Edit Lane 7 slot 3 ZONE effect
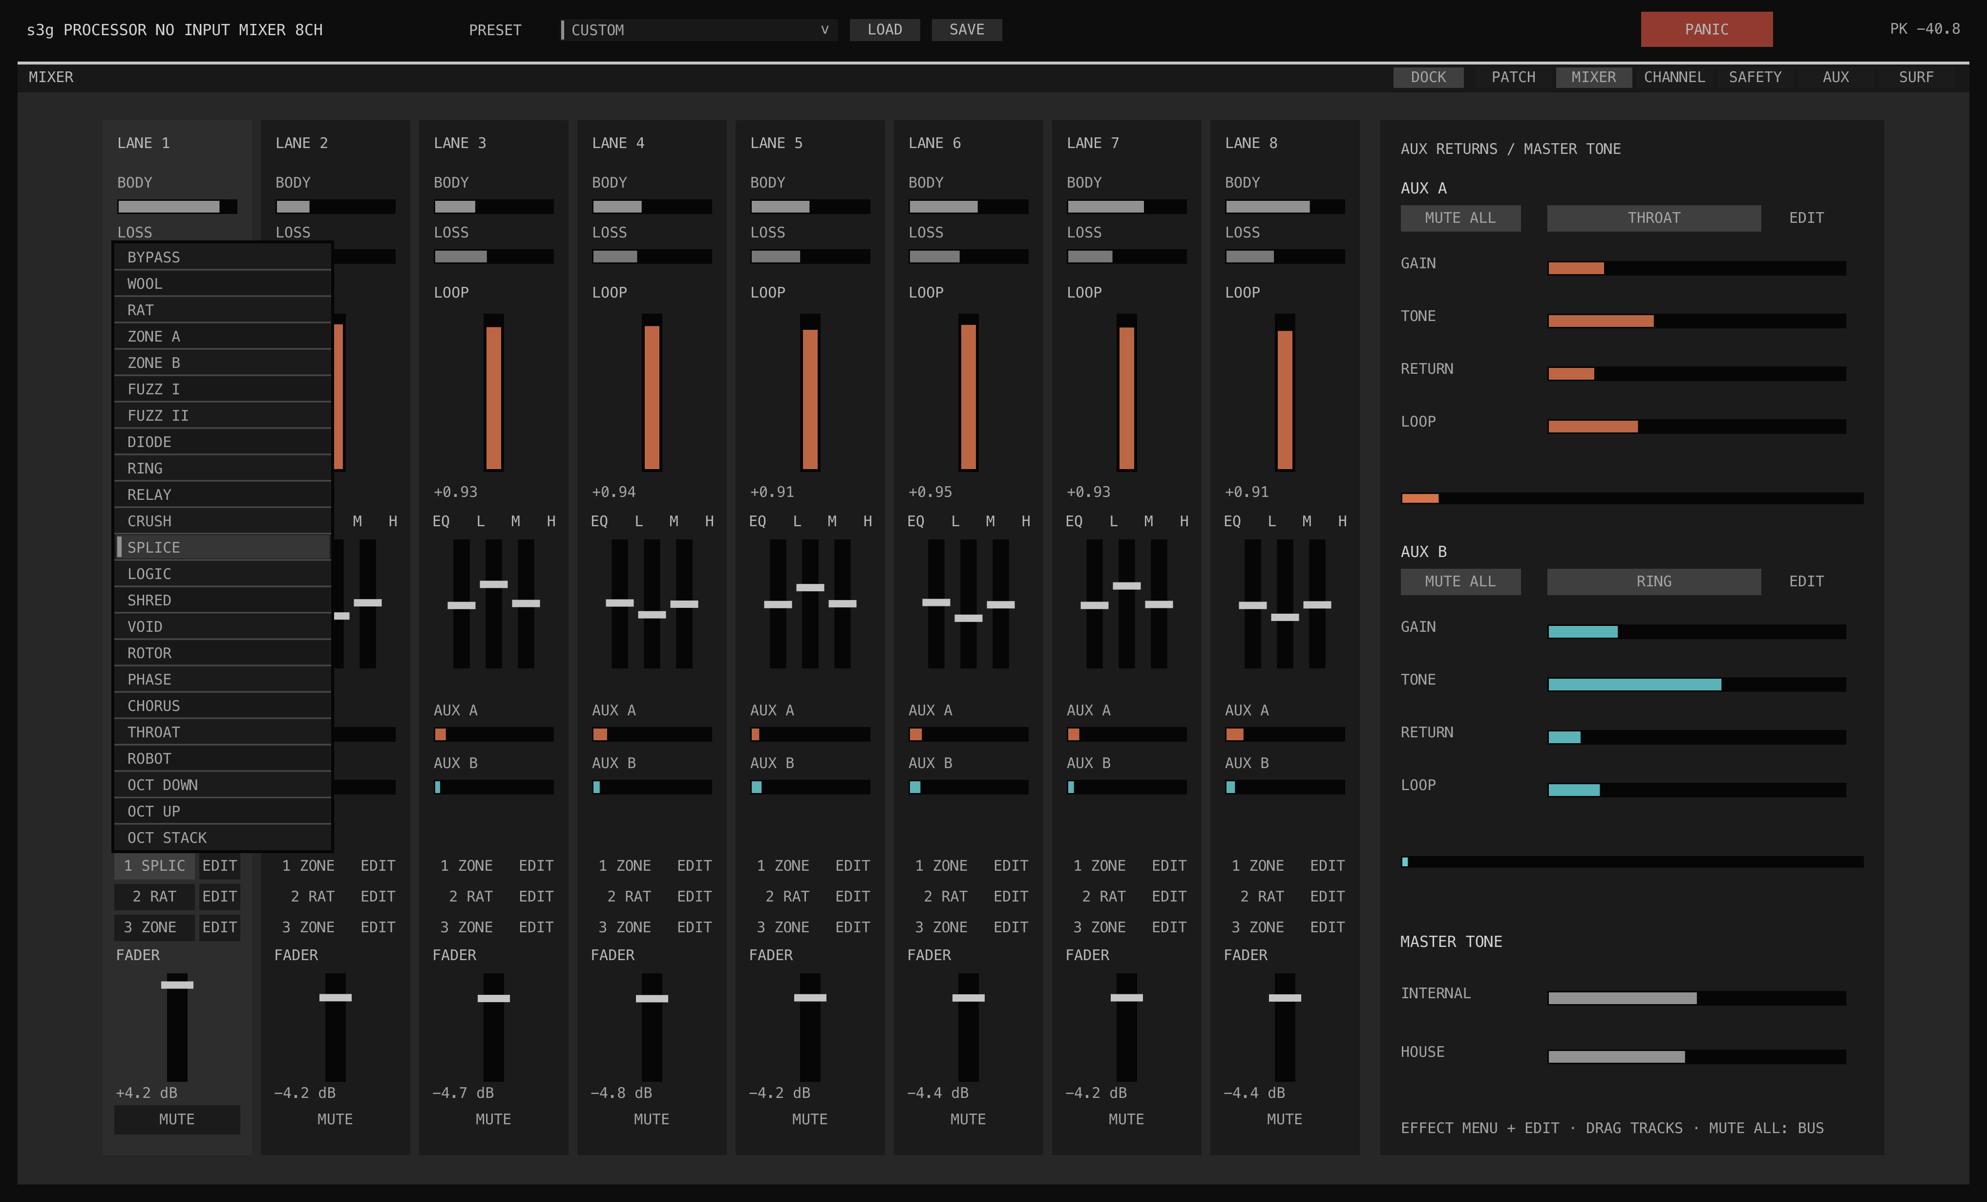 pos(1169,927)
